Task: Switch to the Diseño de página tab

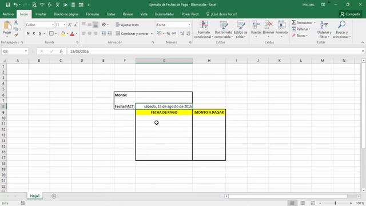Action: point(66,14)
